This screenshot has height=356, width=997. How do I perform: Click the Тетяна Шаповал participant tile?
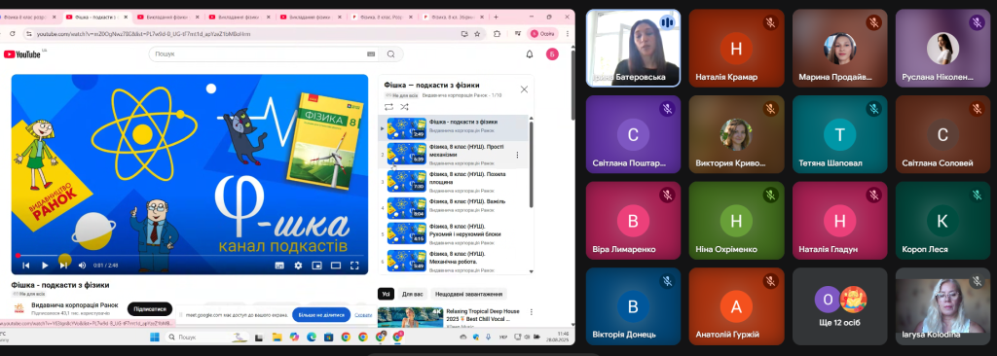click(x=840, y=134)
